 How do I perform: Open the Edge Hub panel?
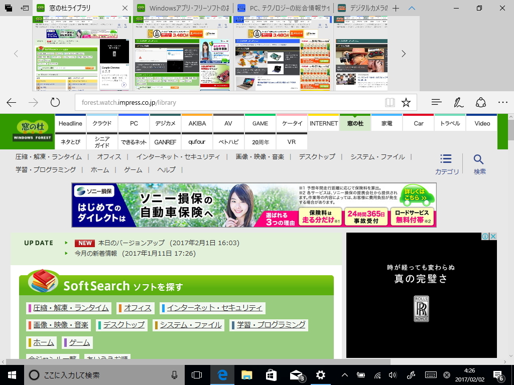coord(436,102)
